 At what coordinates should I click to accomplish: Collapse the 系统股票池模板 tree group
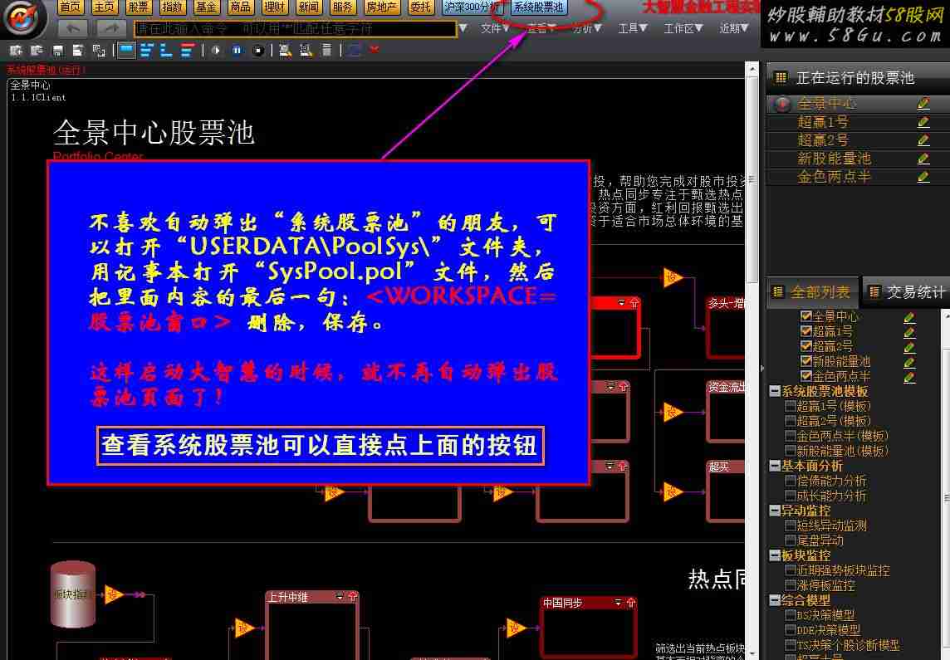(x=774, y=390)
